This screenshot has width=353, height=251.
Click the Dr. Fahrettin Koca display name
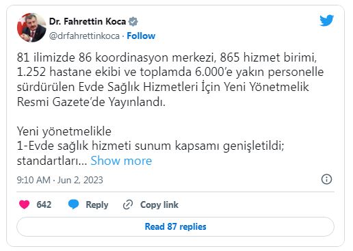88,21
